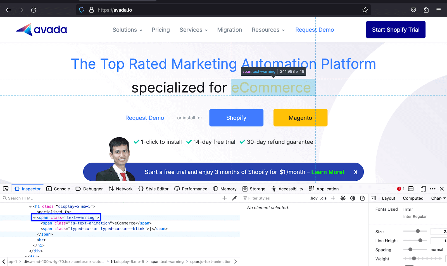Click the eyedropper icon next to Search HTML

234,198
